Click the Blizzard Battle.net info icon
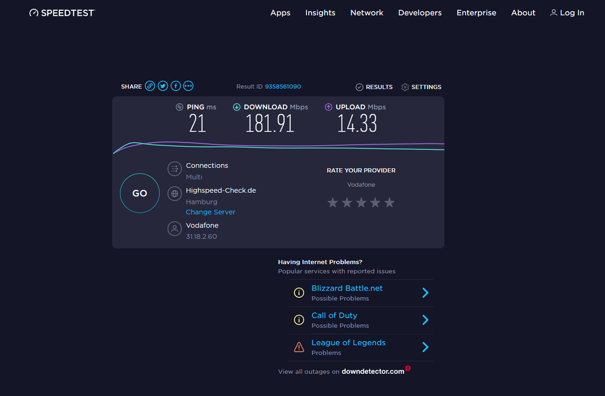Screen dimensions: 605x396 pos(299,293)
